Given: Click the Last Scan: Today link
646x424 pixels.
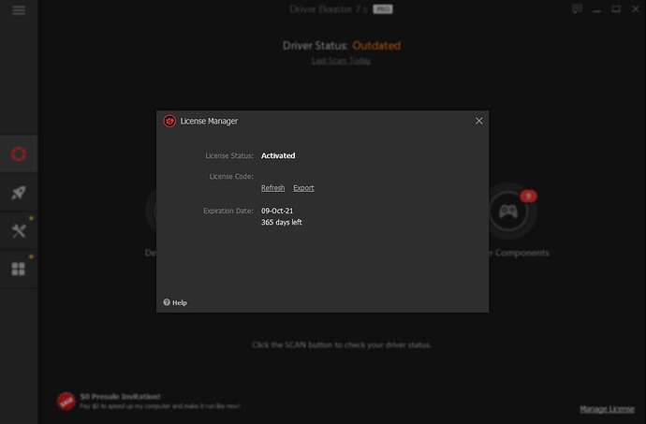Looking at the screenshot, I should 341,61.
